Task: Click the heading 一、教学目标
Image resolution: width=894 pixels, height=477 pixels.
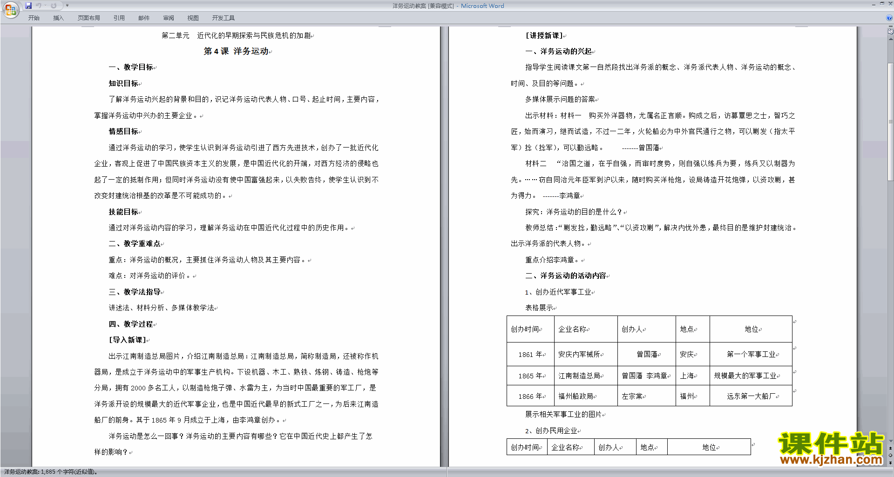Action: (x=131, y=67)
